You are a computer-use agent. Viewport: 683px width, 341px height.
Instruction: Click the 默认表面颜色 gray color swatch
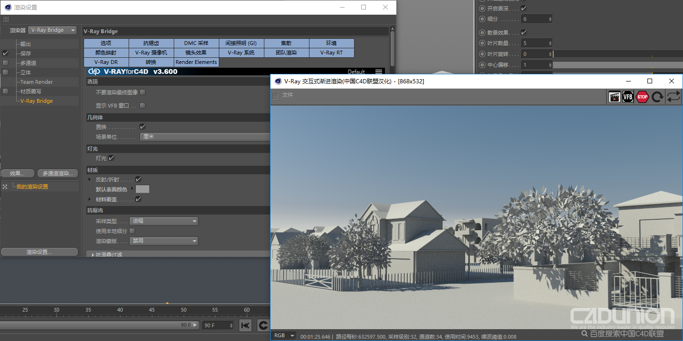(142, 189)
